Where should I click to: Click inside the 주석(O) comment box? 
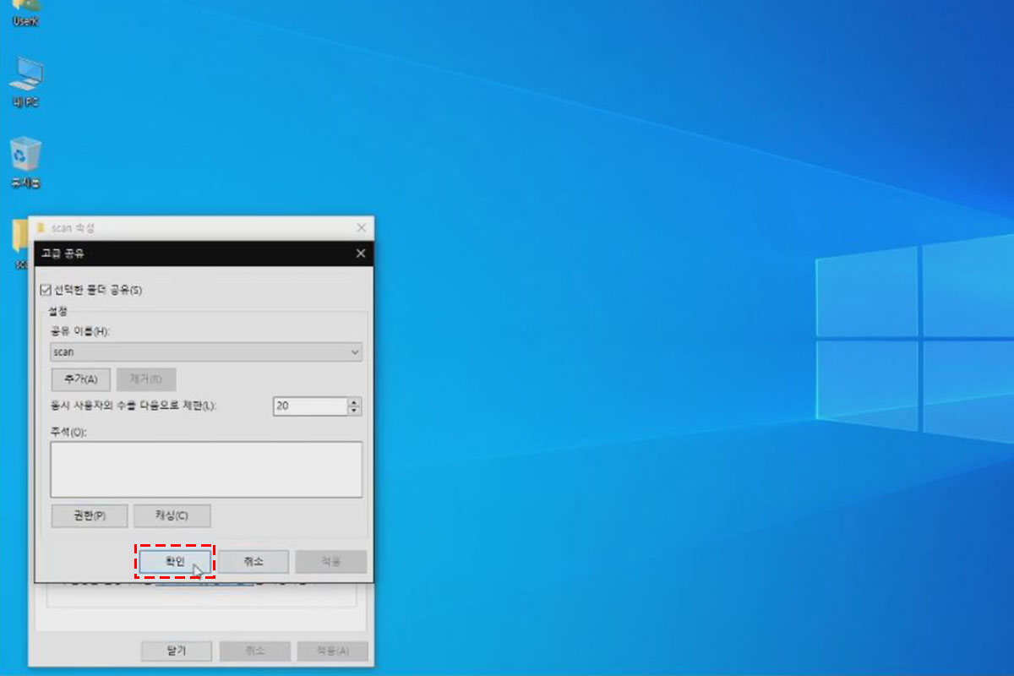coord(206,469)
